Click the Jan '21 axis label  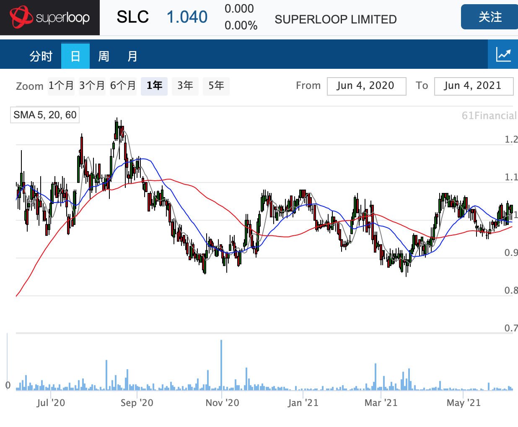(303, 403)
